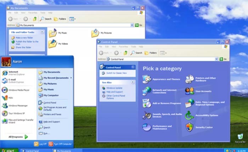Click the My Videos folder icon
Viewport: 248px width, 152px height.
pyautogui.click(x=53, y=44)
